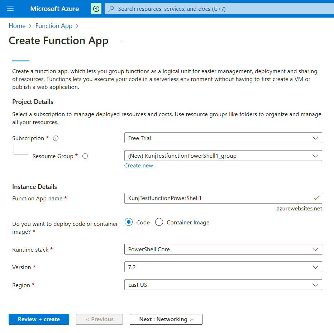Click in the Function App name field
This screenshot has height=333, width=334.
coord(219,198)
